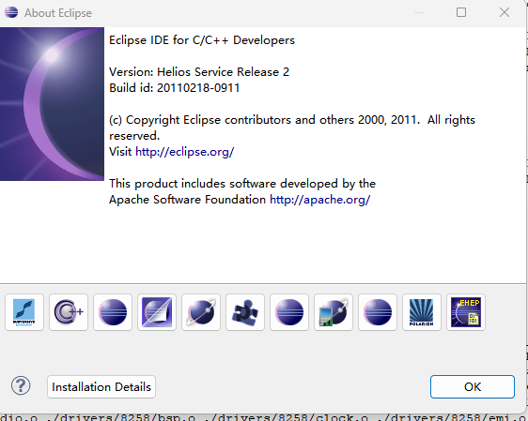
Task: Open help via the question mark icon
Action: click(21, 385)
